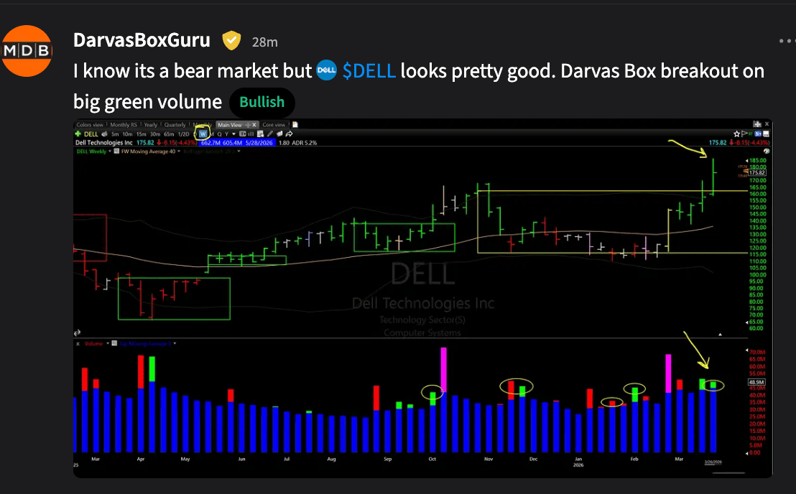The image size is (796, 494).
Task: Close the Main View tab
Action: click(254, 125)
